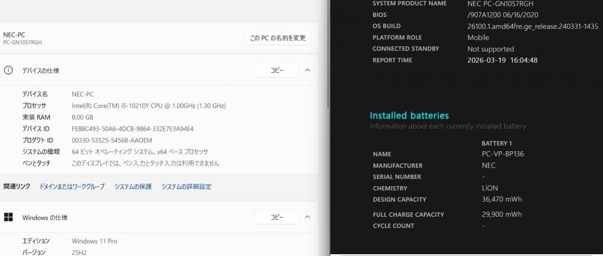Viewport: 603px width, 256px height.
Task: Click the Windows logo icon beside Windows の仕様
Action: point(8,217)
